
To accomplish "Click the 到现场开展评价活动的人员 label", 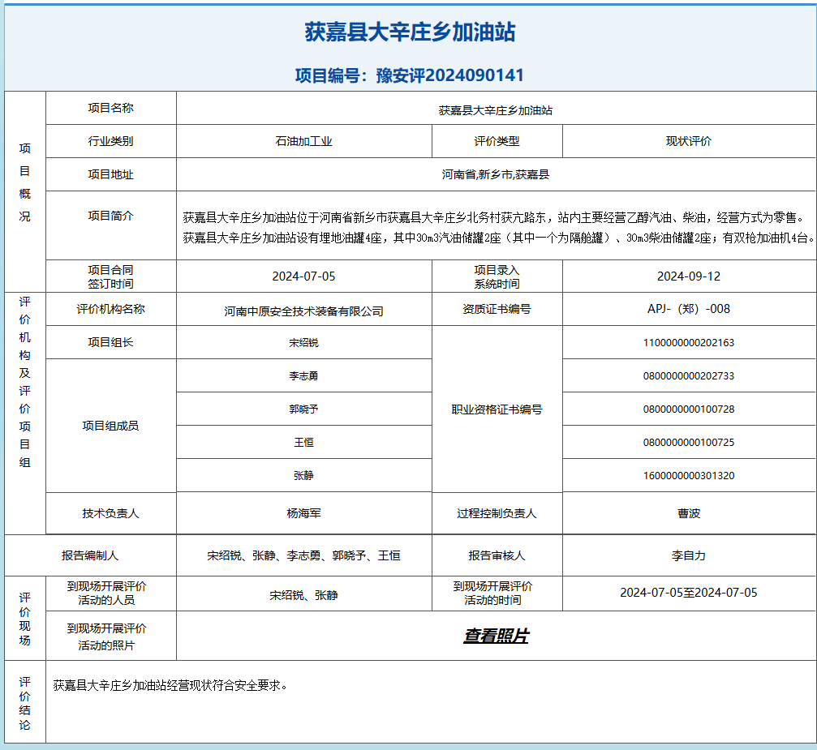I will (x=107, y=594).
